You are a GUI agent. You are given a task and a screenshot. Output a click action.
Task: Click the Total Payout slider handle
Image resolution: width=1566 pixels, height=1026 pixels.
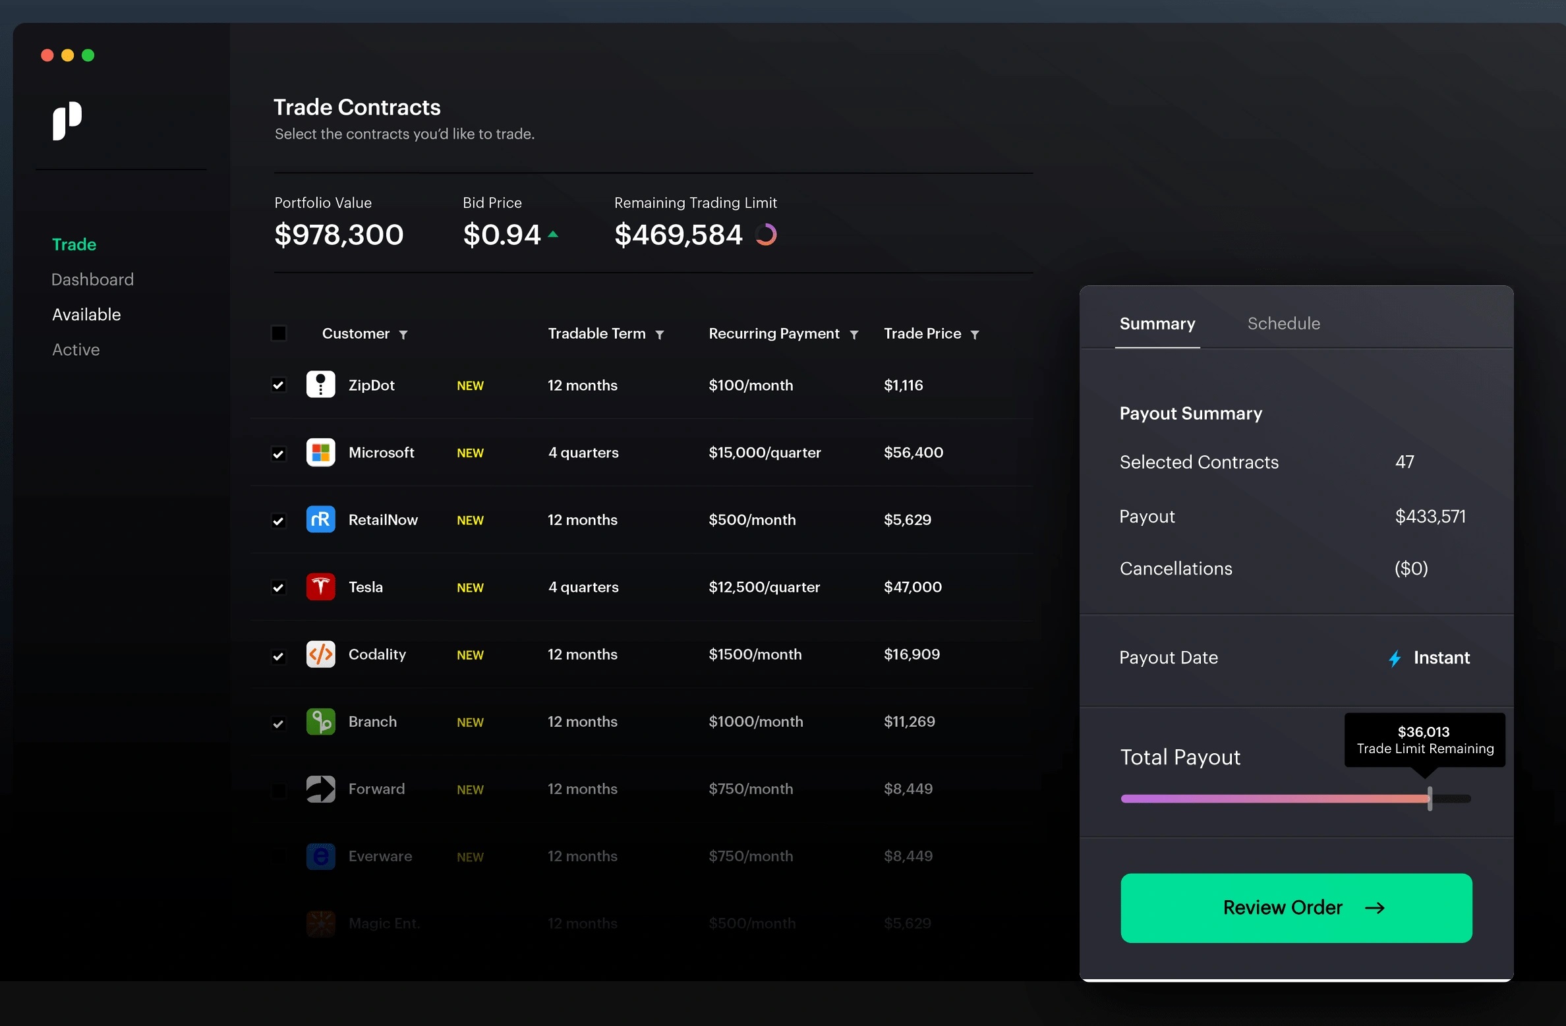[1430, 799]
